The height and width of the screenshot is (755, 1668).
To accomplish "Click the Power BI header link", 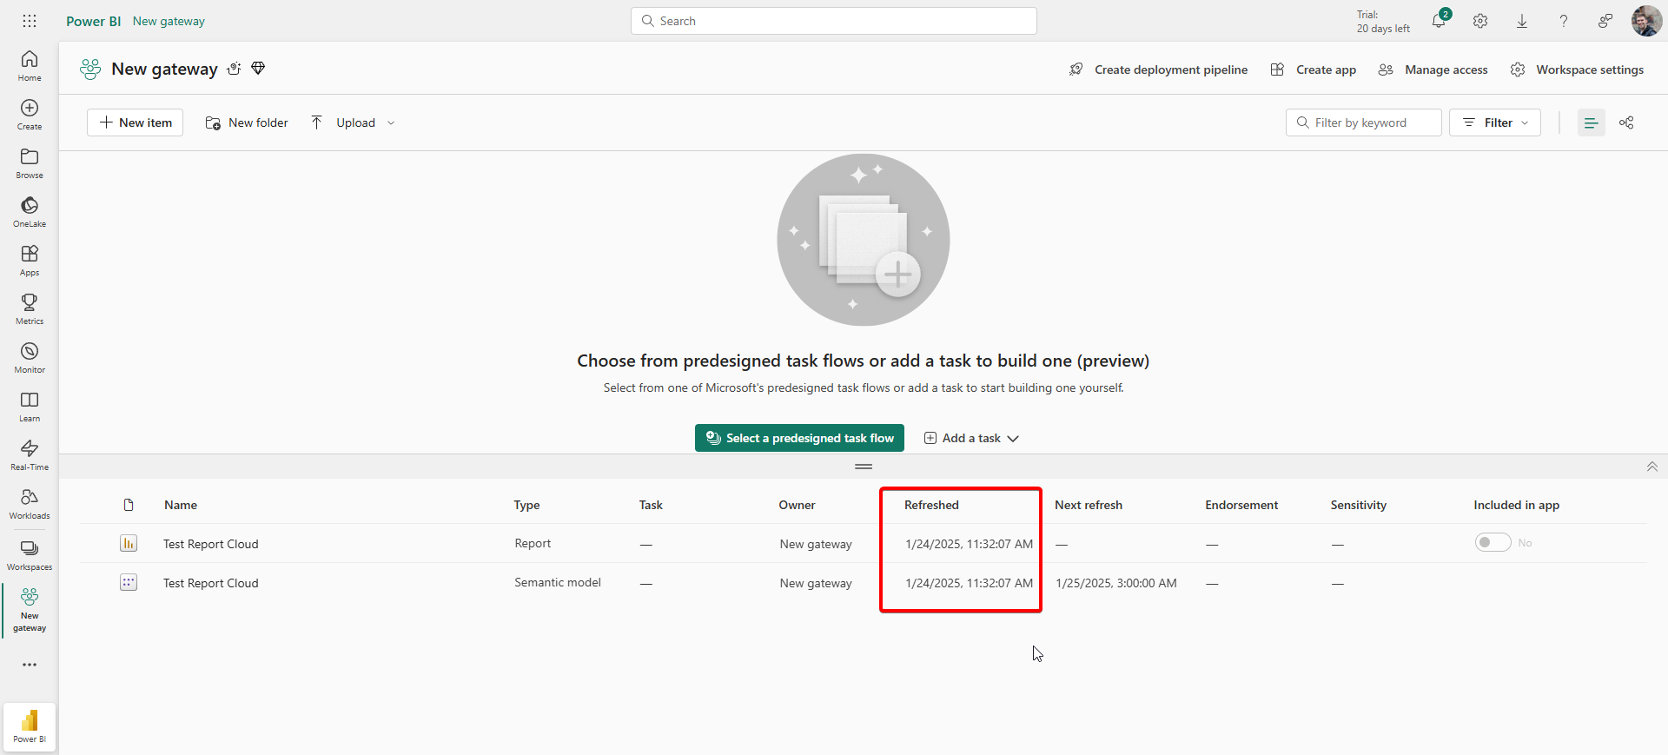I will 94,21.
